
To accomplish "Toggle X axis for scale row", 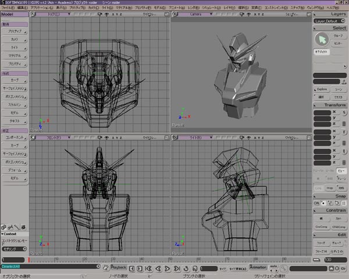I will point(334,112).
